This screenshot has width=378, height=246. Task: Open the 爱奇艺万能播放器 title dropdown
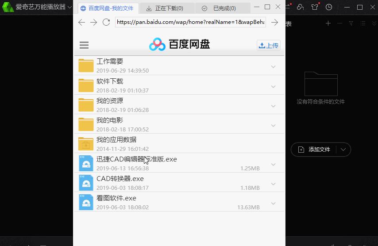(69, 7)
